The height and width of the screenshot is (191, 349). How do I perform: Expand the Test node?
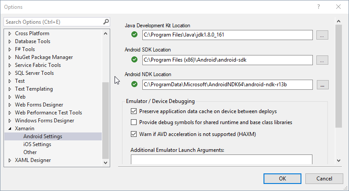click(x=10, y=81)
